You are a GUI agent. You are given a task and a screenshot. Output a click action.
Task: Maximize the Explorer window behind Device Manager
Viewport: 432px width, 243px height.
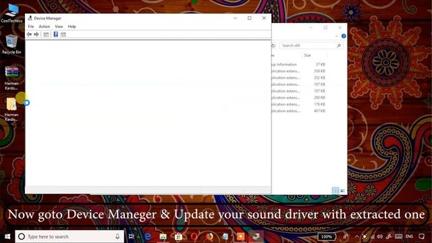[325, 28]
